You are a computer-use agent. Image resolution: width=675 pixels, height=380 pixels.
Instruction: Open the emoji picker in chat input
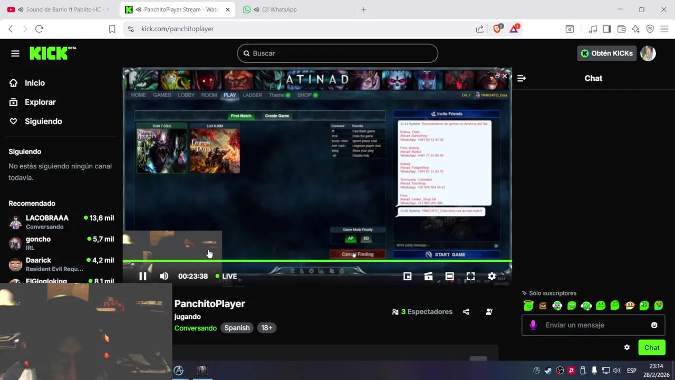(654, 325)
